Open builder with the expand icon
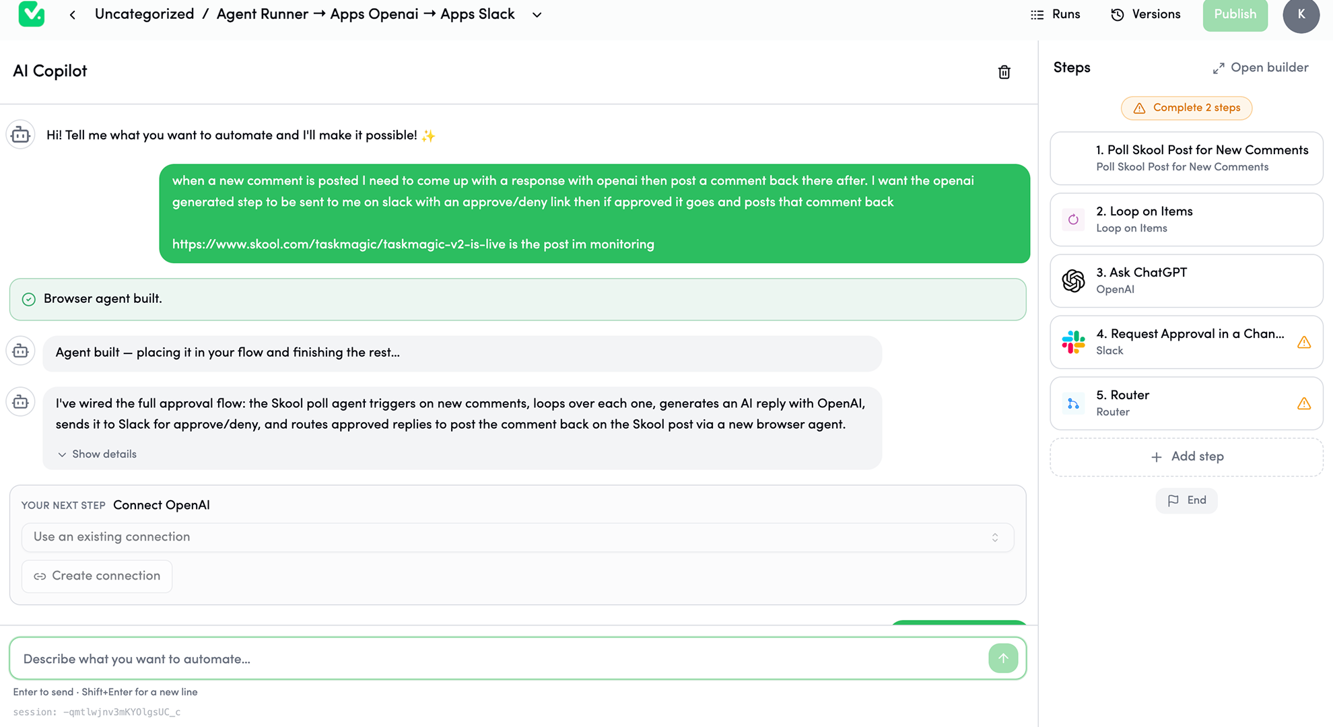The height and width of the screenshot is (727, 1333). [x=1260, y=68]
